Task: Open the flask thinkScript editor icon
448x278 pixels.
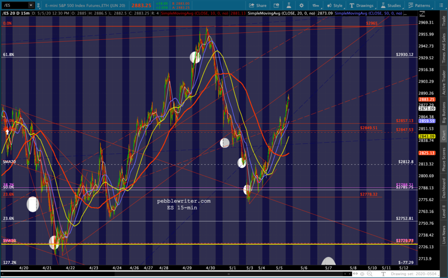Action: pyautogui.click(x=289, y=5)
